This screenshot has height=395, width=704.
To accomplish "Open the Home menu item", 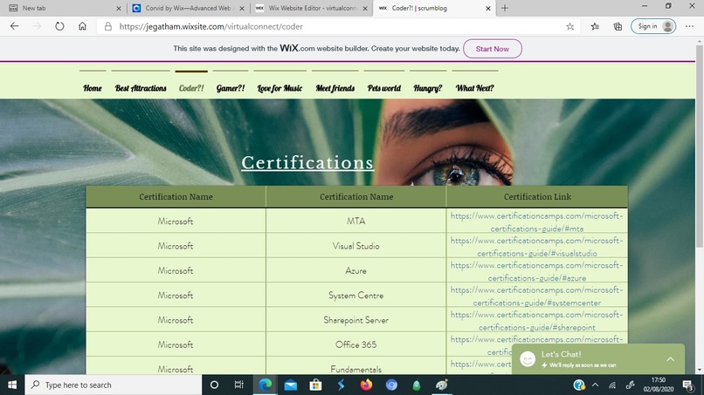I will pyautogui.click(x=93, y=88).
